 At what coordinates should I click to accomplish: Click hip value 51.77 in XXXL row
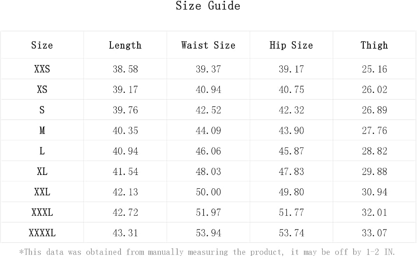tap(291, 212)
